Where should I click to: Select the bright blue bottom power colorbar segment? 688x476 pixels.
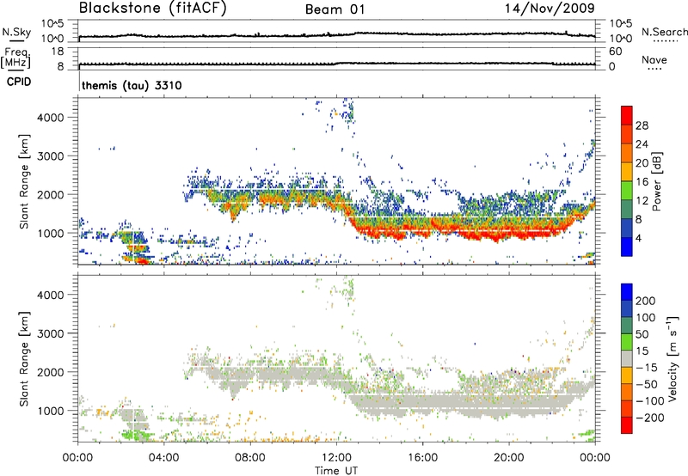627,247
